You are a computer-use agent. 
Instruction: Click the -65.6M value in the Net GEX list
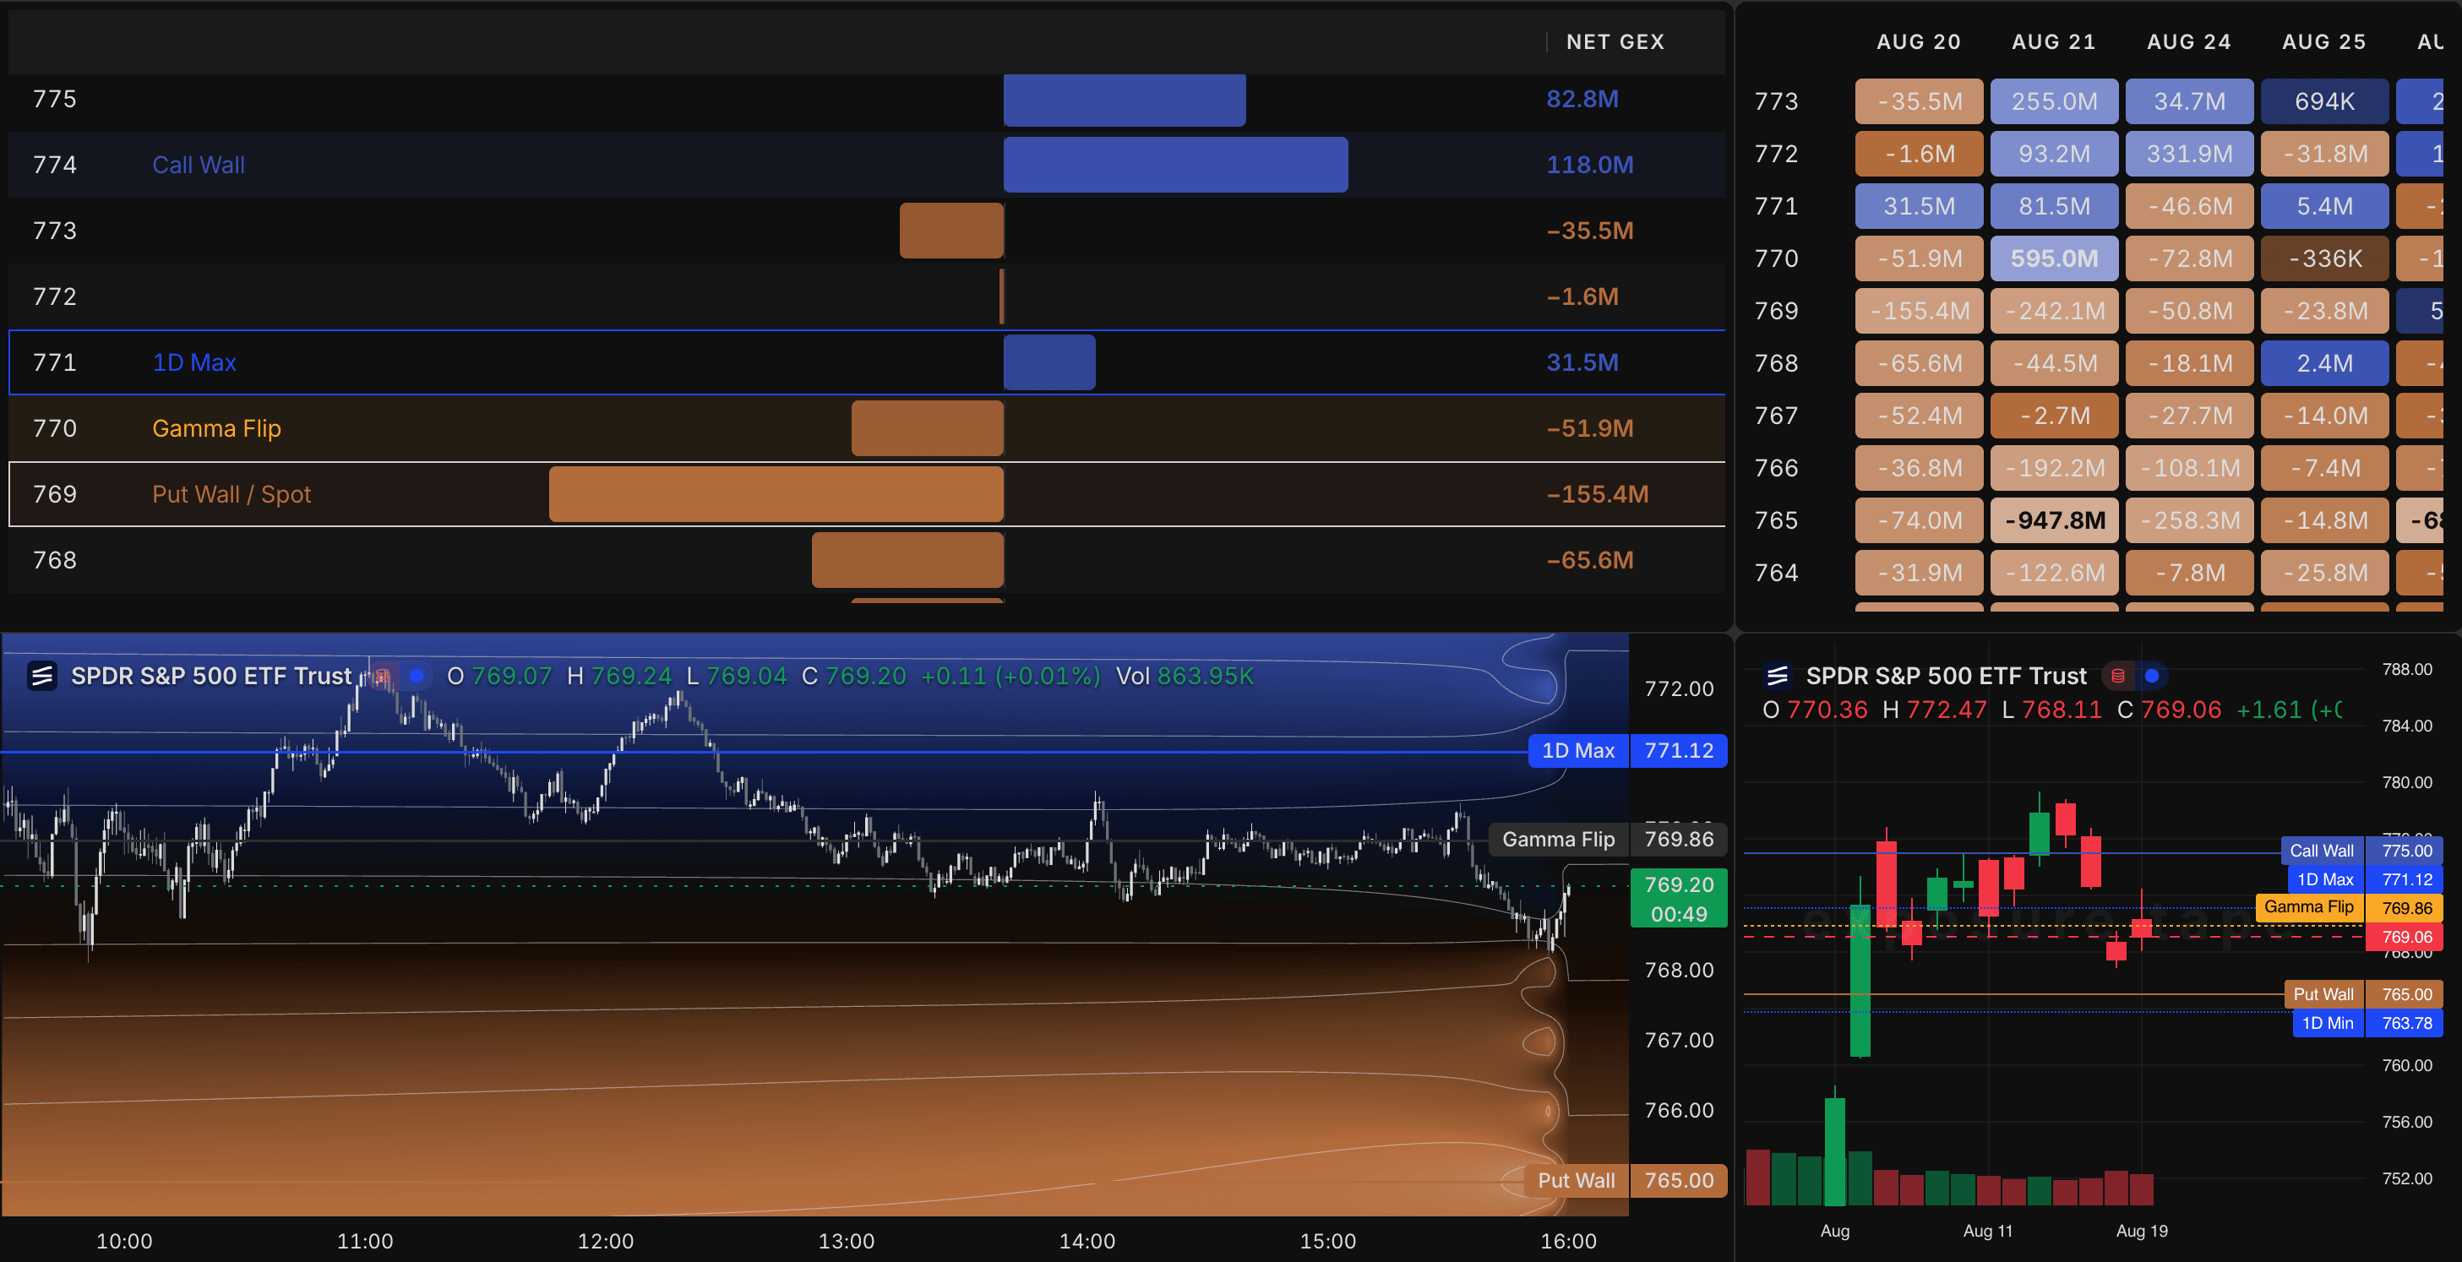(1590, 561)
